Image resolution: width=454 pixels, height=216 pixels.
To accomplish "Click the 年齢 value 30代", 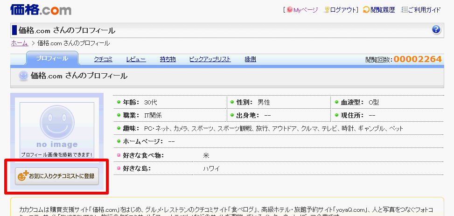I will coord(151,102).
